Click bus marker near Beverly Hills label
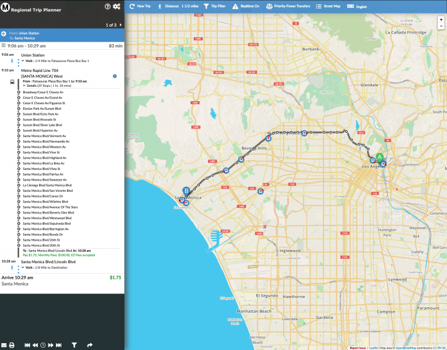The height and width of the screenshot is (350, 447). pyautogui.click(x=241, y=159)
